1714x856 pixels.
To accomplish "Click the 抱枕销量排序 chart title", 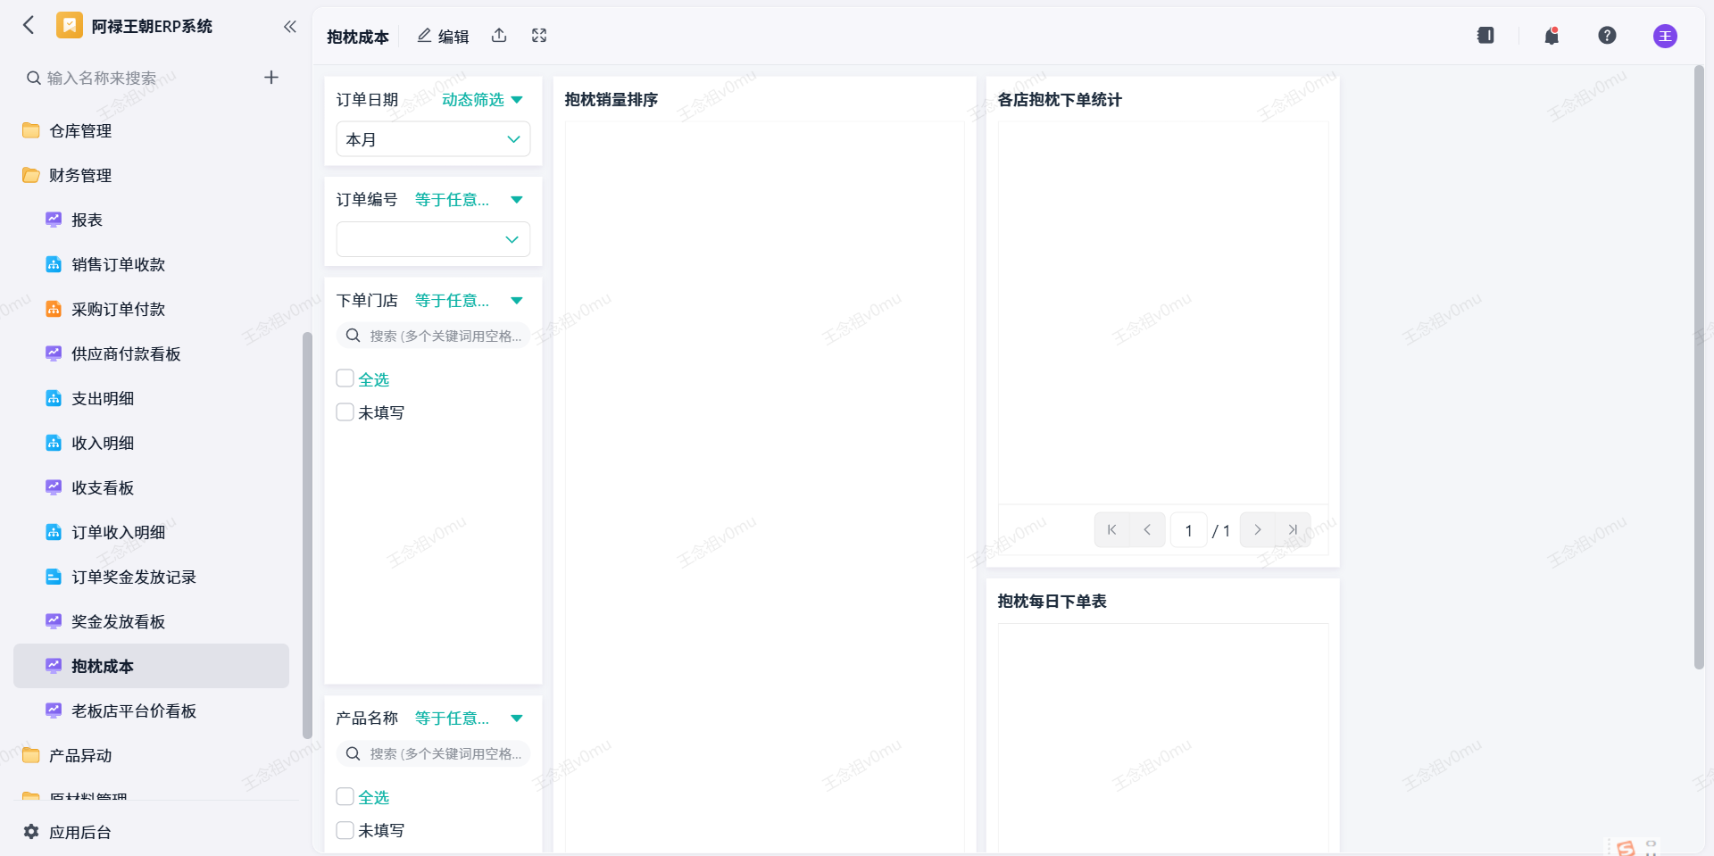I will click(x=612, y=100).
